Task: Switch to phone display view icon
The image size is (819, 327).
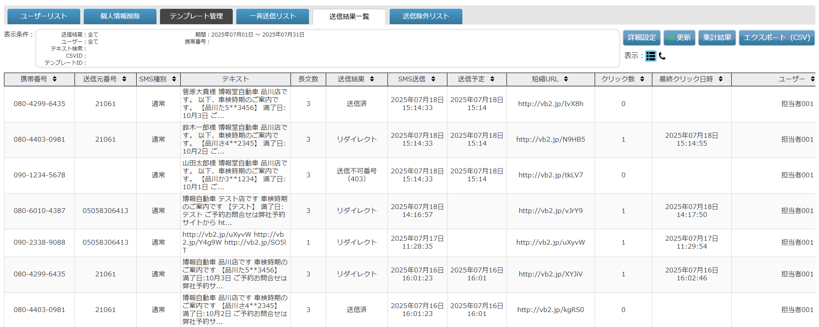Action: [x=662, y=56]
